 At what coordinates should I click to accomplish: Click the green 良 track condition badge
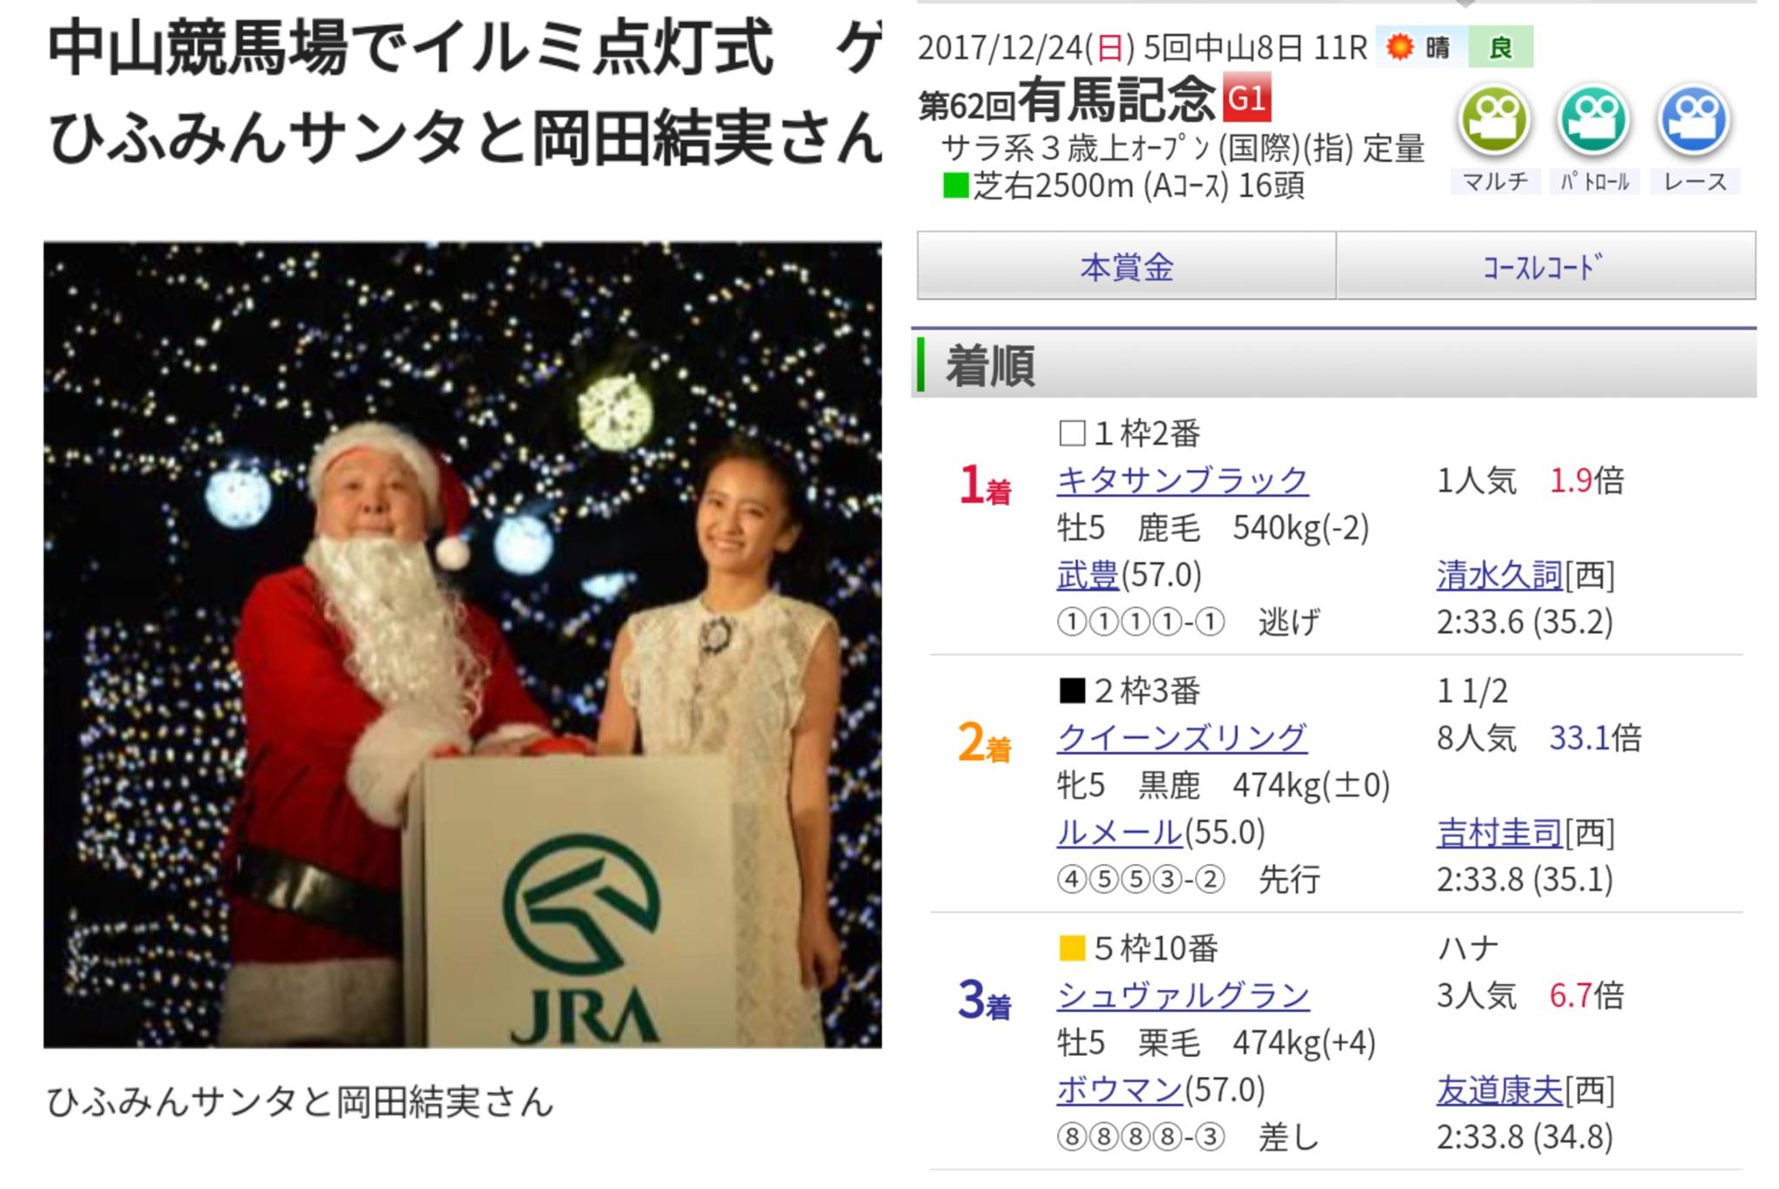coord(1500,47)
